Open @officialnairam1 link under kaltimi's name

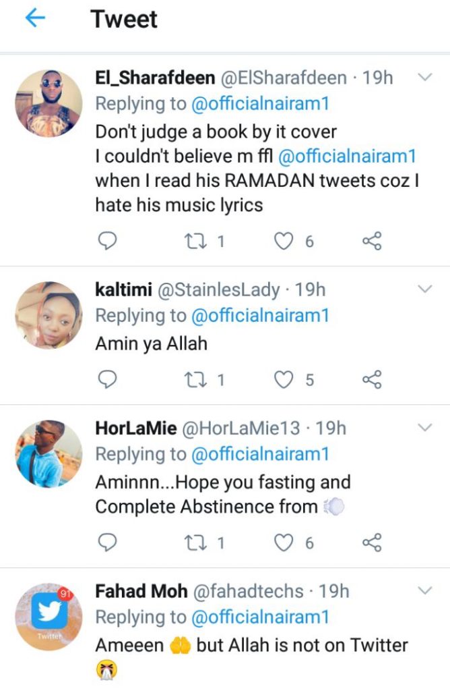click(259, 316)
